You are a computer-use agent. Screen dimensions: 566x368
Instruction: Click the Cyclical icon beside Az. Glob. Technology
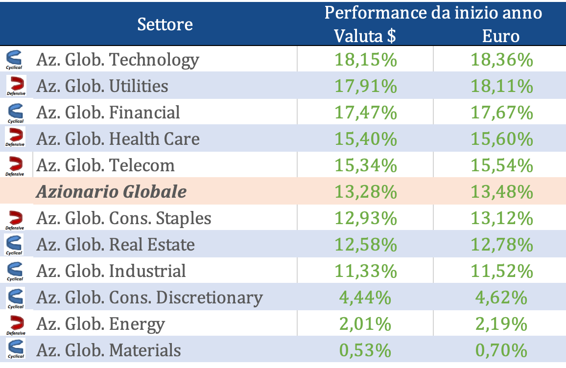tap(15, 60)
